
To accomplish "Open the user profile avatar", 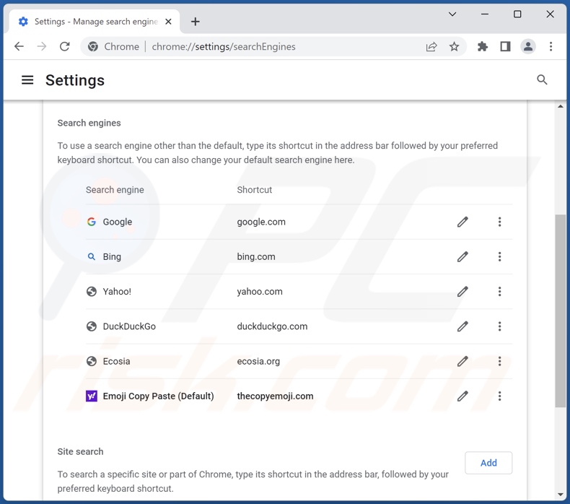I will pos(528,47).
